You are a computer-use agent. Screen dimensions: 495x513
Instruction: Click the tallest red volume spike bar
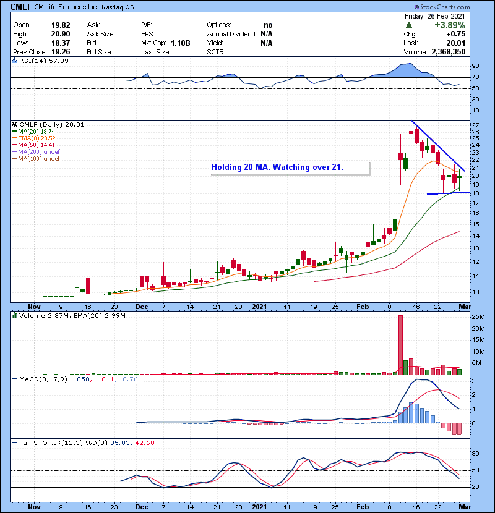[400, 345]
